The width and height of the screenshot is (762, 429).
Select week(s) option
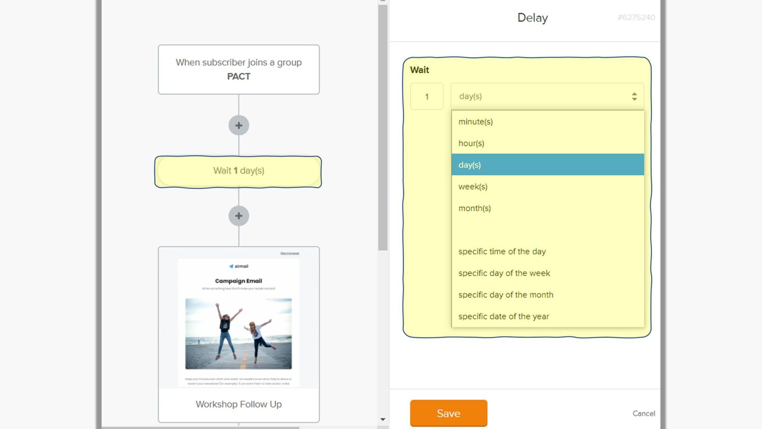(473, 187)
